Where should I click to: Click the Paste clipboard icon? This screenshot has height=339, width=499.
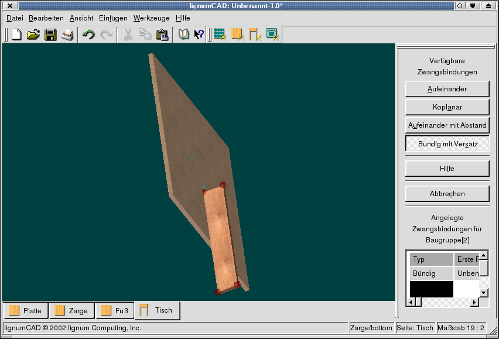pyautogui.click(x=162, y=35)
